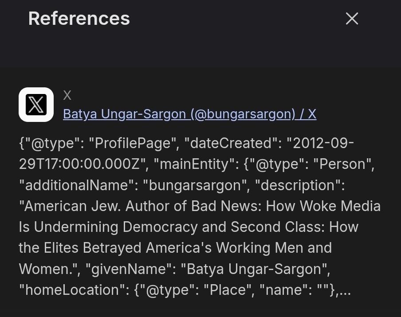The height and width of the screenshot is (317, 401).
Task: Click the X logo icon
Action: (36, 105)
